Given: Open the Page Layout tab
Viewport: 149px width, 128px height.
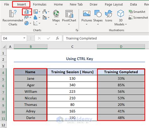Looking at the screenshot, I should point(114,4).
